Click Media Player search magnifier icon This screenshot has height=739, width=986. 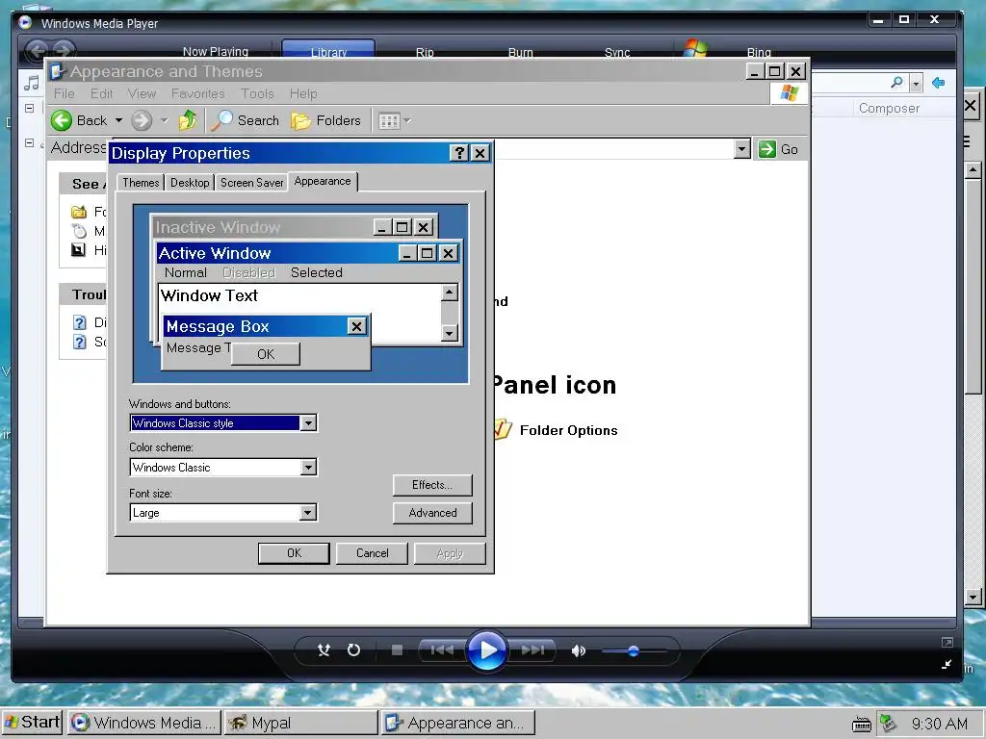click(896, 83)
